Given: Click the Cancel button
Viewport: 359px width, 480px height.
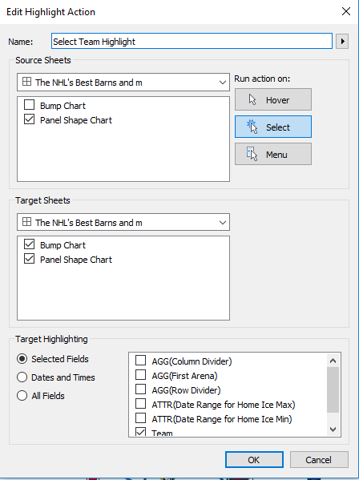Looking at the screenshot, I should (x=319, y=459).
